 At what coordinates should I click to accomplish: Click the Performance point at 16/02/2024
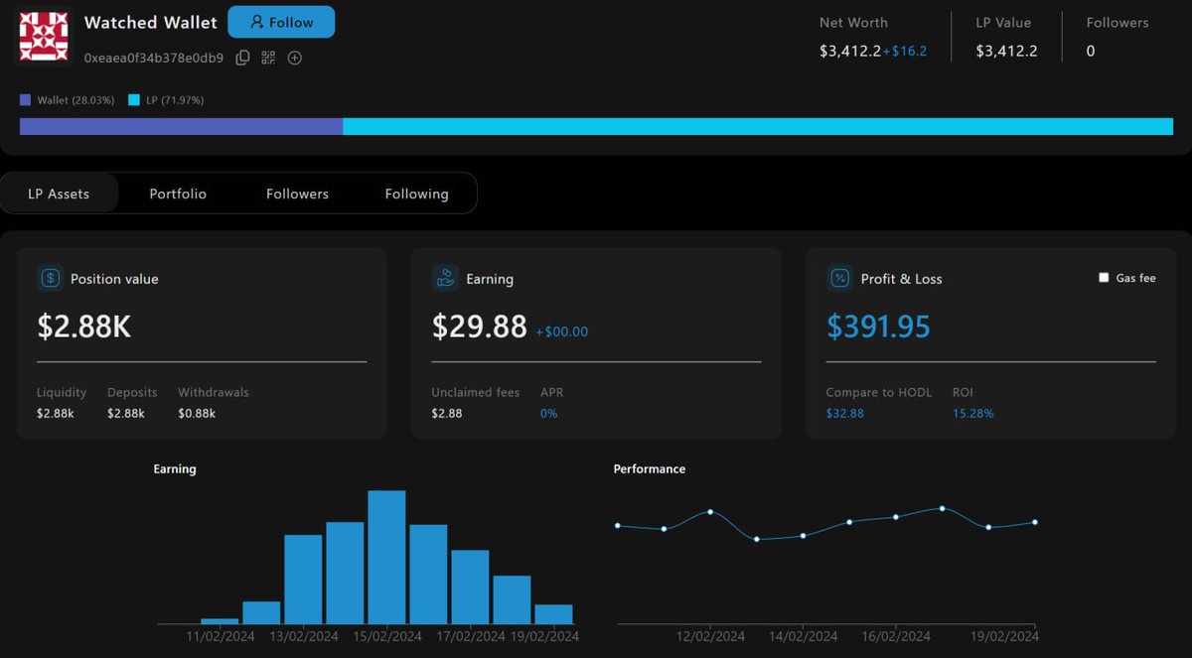click(896, 517)
